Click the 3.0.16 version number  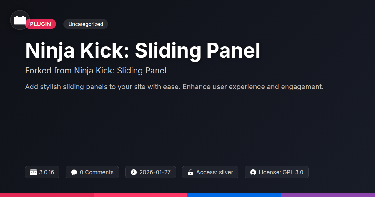[x=47, y=172]
